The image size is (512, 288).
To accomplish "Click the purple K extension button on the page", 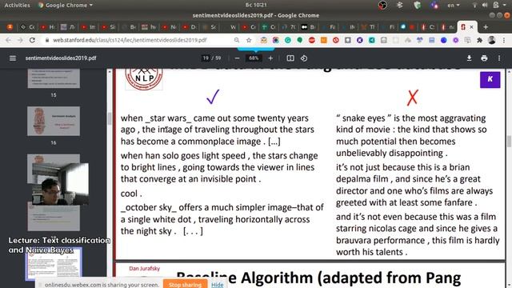I will click(x=490, y=79).
